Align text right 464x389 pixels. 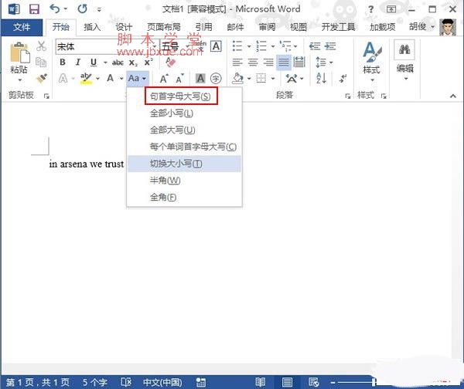pyautogui.click(x=268, y=63)
